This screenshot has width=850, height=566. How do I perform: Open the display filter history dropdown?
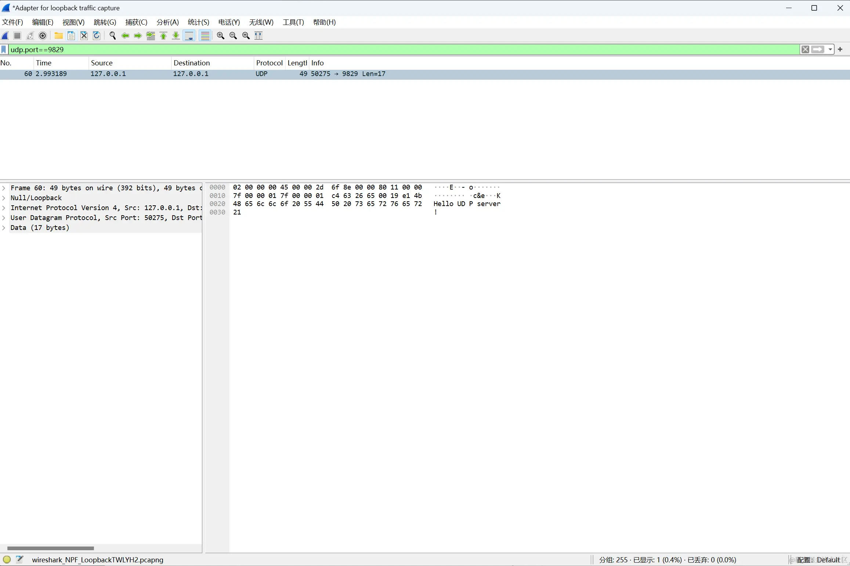(x=830, y=50)
